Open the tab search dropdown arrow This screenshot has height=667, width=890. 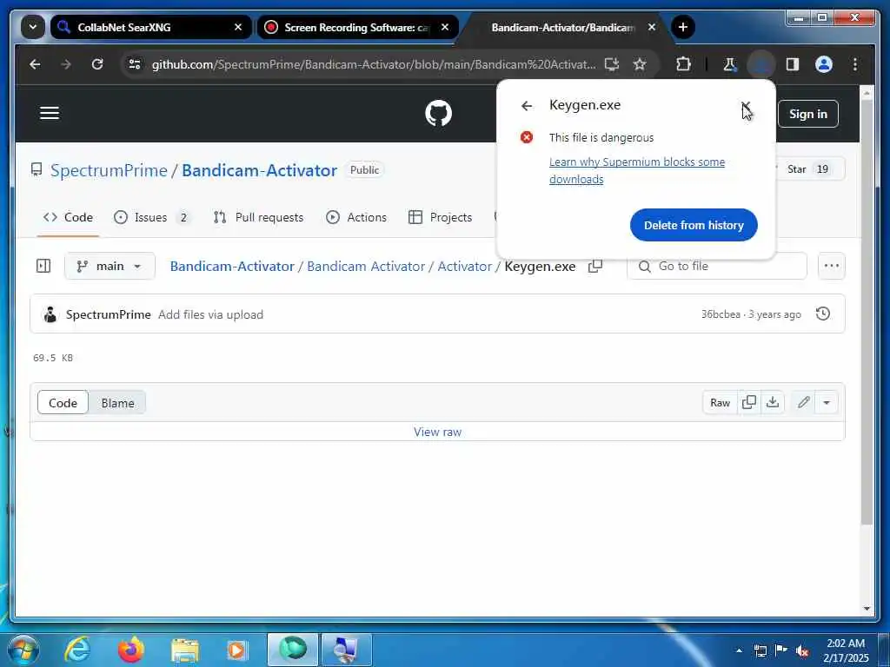(x=32, y=27)
